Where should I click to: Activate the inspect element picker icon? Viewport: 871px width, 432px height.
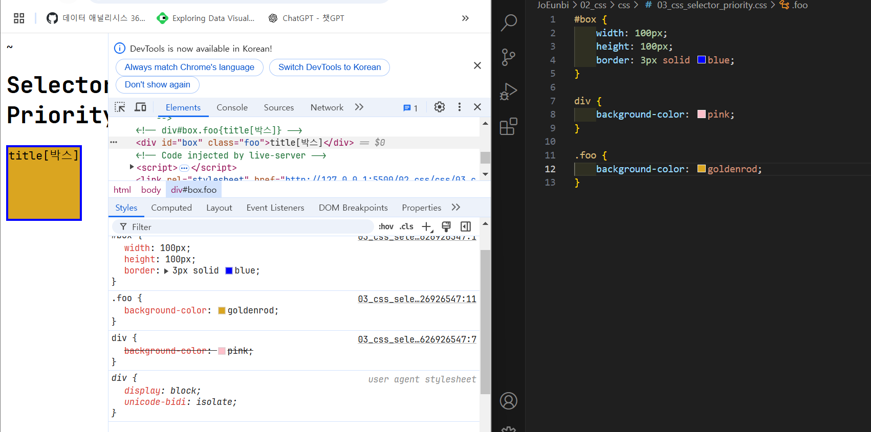[120, 107]
